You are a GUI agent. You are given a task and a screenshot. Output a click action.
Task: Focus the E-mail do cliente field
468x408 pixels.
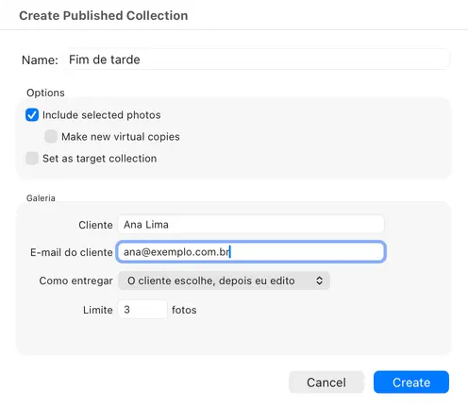click(251, 252)
